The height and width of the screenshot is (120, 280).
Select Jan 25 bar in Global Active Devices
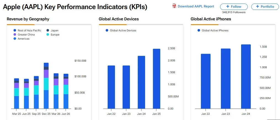click(x=157, y=79)
